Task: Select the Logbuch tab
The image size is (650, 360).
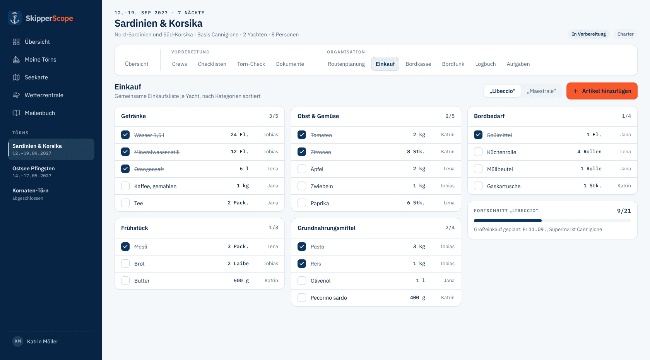Action: pyautogui.click(x=486, y=64)
